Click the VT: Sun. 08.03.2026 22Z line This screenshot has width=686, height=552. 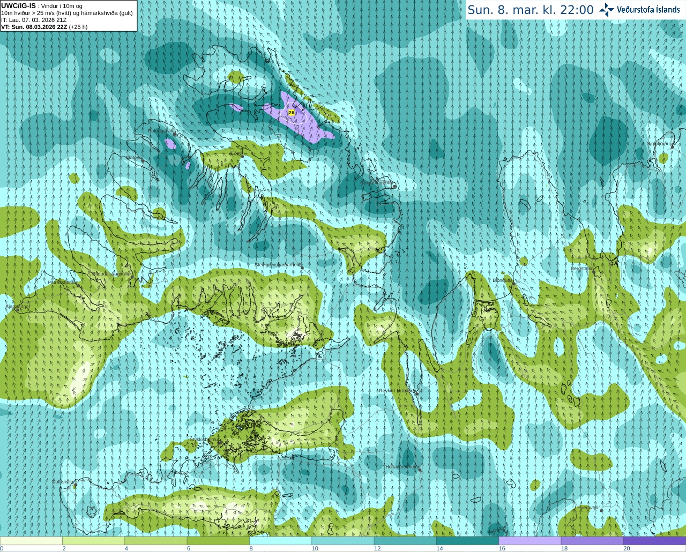(x=44, y=27)
